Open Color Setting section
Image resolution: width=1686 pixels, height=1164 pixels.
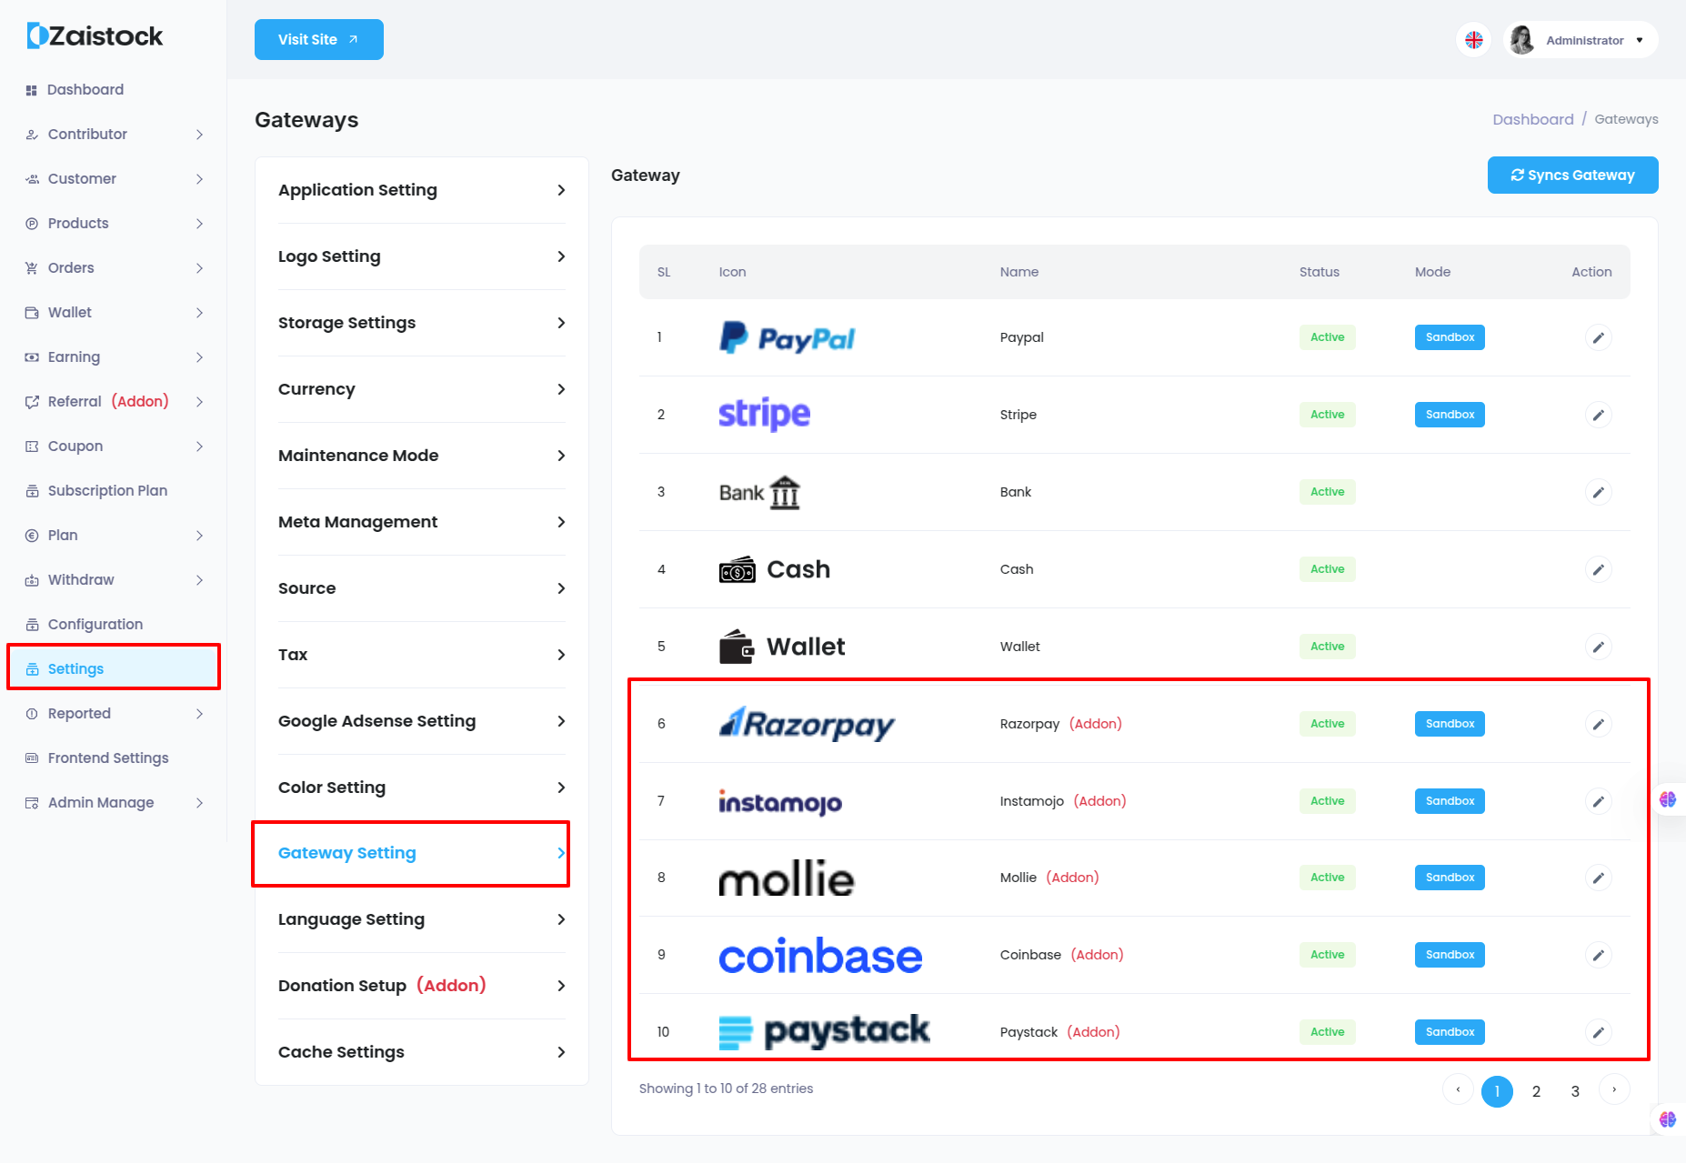422,788
